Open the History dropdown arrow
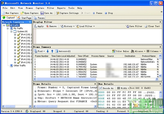Viewport: 164px width, 114px height. pos(74,26)
